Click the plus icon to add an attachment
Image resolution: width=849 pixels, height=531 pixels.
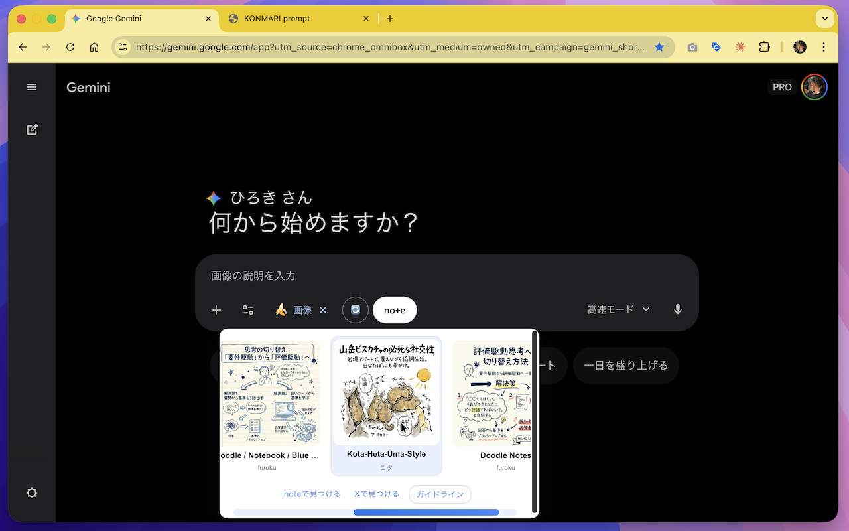(x=216, y=309)
